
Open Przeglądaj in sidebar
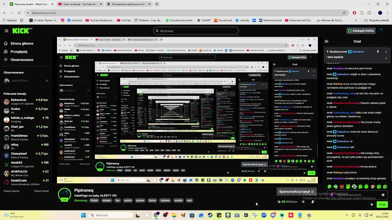click(x=15, y=52)
